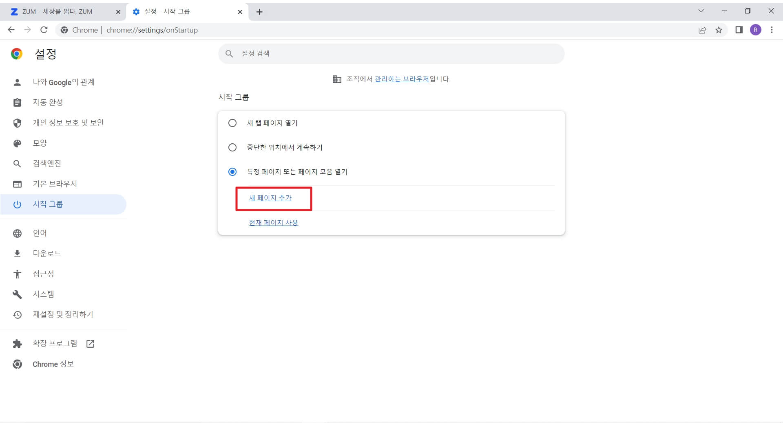The height and width of the screenshot is (423, 783).
Task: Switch to the ZUM browser tab
Action: tap(57, 11)
